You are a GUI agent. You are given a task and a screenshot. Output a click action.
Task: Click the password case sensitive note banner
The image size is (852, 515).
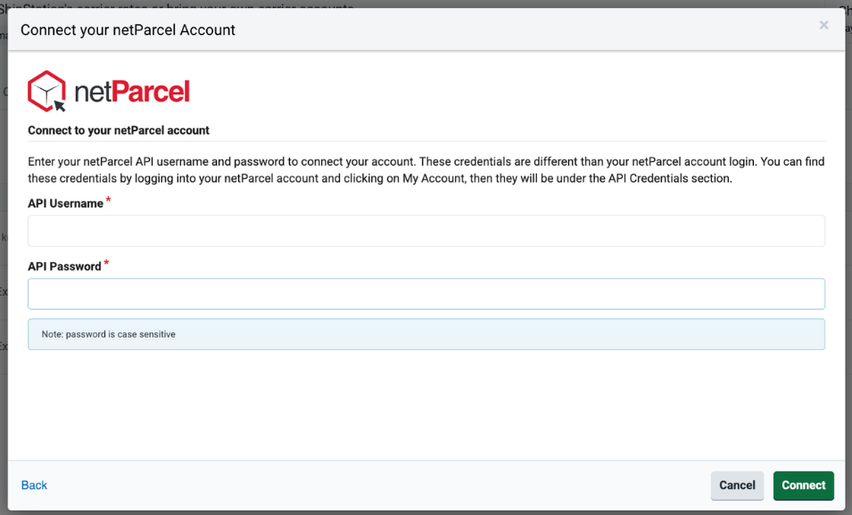(x=426, y=334)
